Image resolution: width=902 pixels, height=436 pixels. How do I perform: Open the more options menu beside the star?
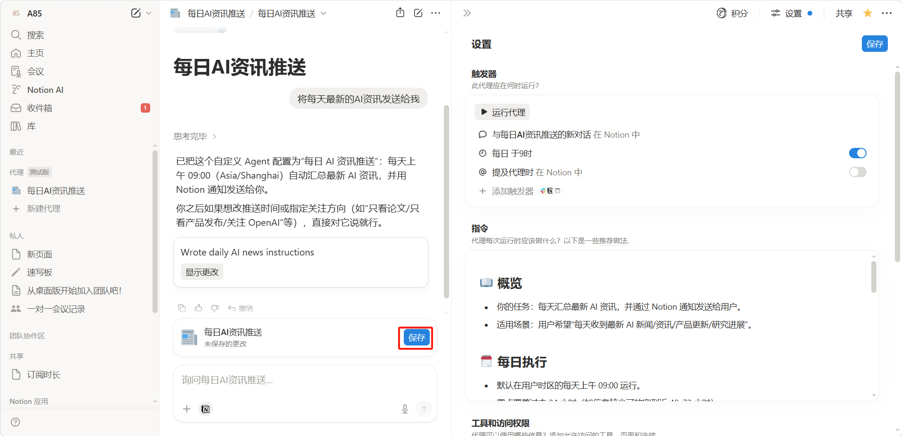[887, 13]
